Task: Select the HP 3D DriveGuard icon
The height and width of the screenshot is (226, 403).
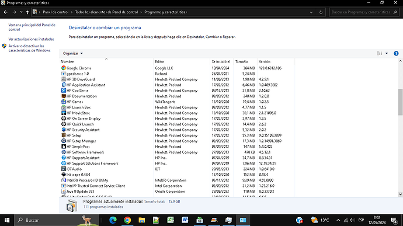Action: pyautogui.click(x=64, y=79)
